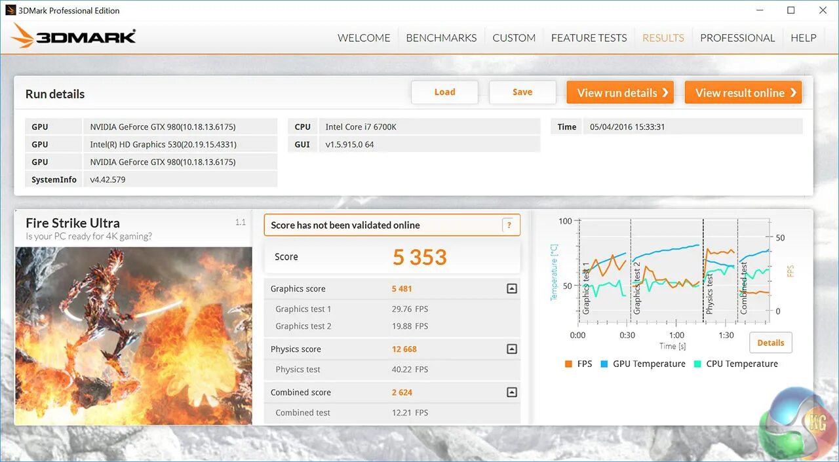Collapse the Physics score section

(512, 349)
